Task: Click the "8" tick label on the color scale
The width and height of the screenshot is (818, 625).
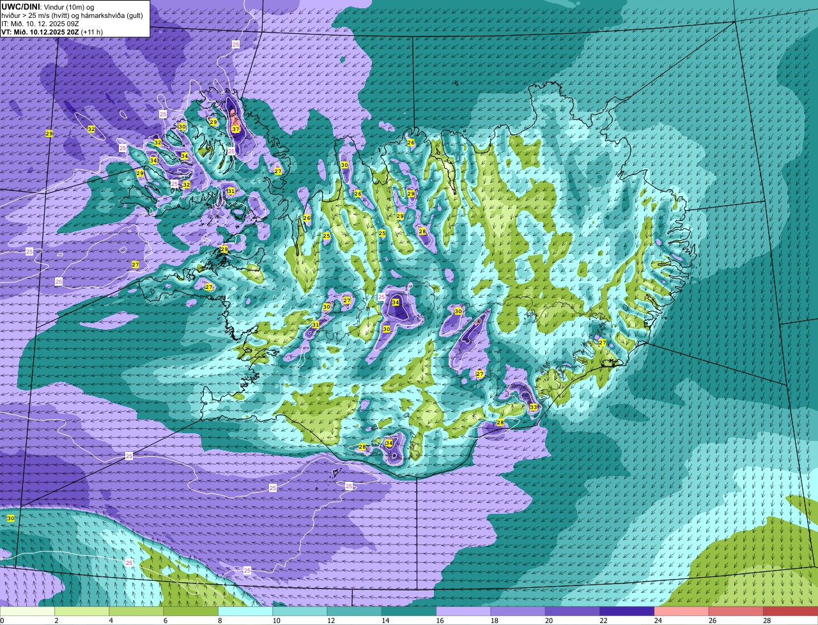Action: coord(219,621)
